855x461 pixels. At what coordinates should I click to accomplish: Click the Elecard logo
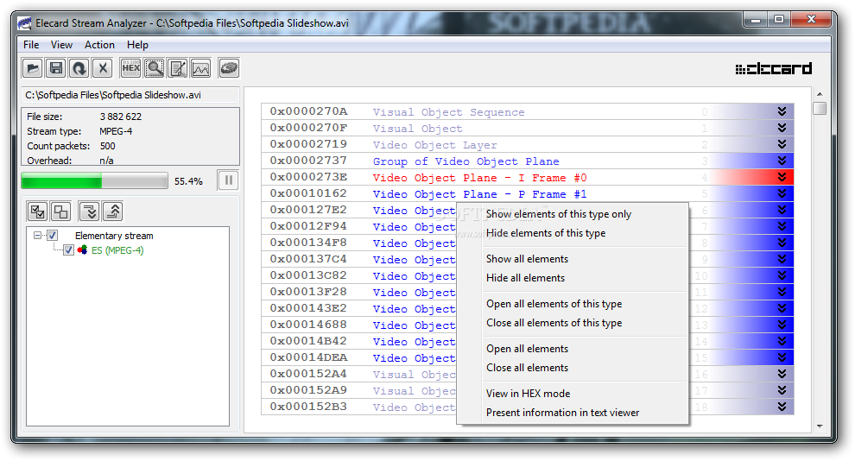774,69
